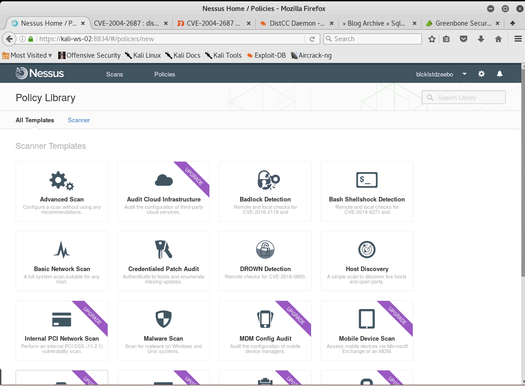This screenshot has height=386, width=525.
Task: Click the Basic Network Scan title
Action: click(x=62, y=269)
